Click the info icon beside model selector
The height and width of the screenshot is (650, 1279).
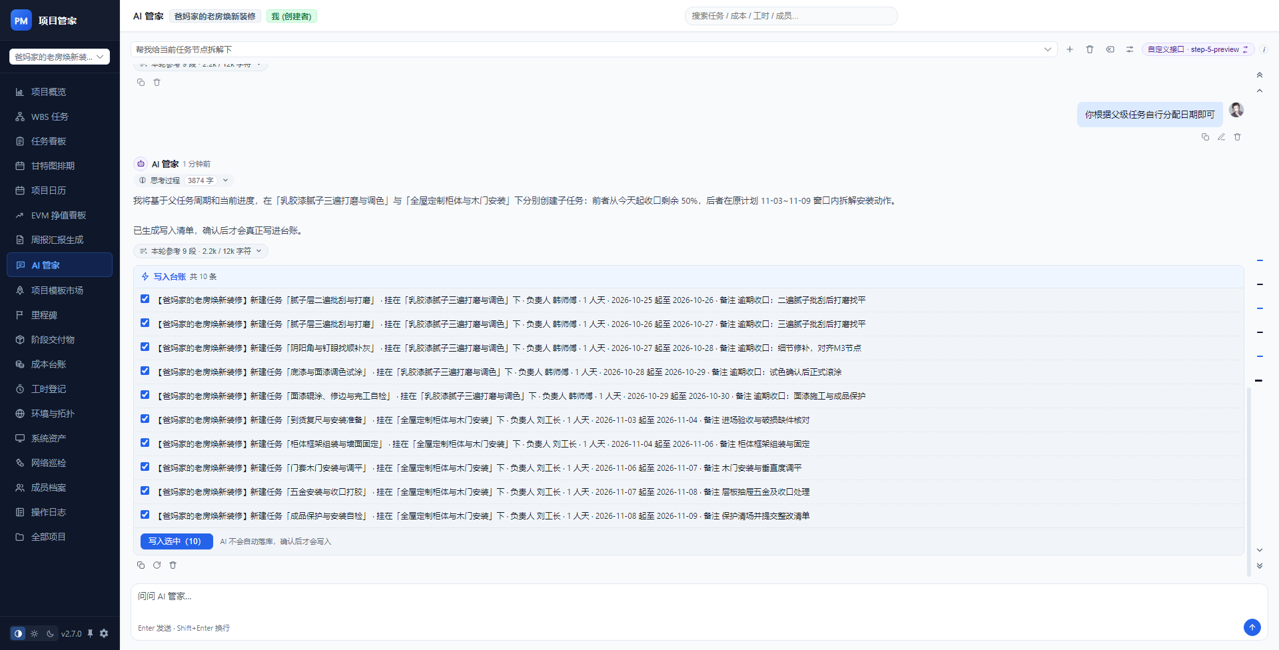click(x=1264, y=49)
